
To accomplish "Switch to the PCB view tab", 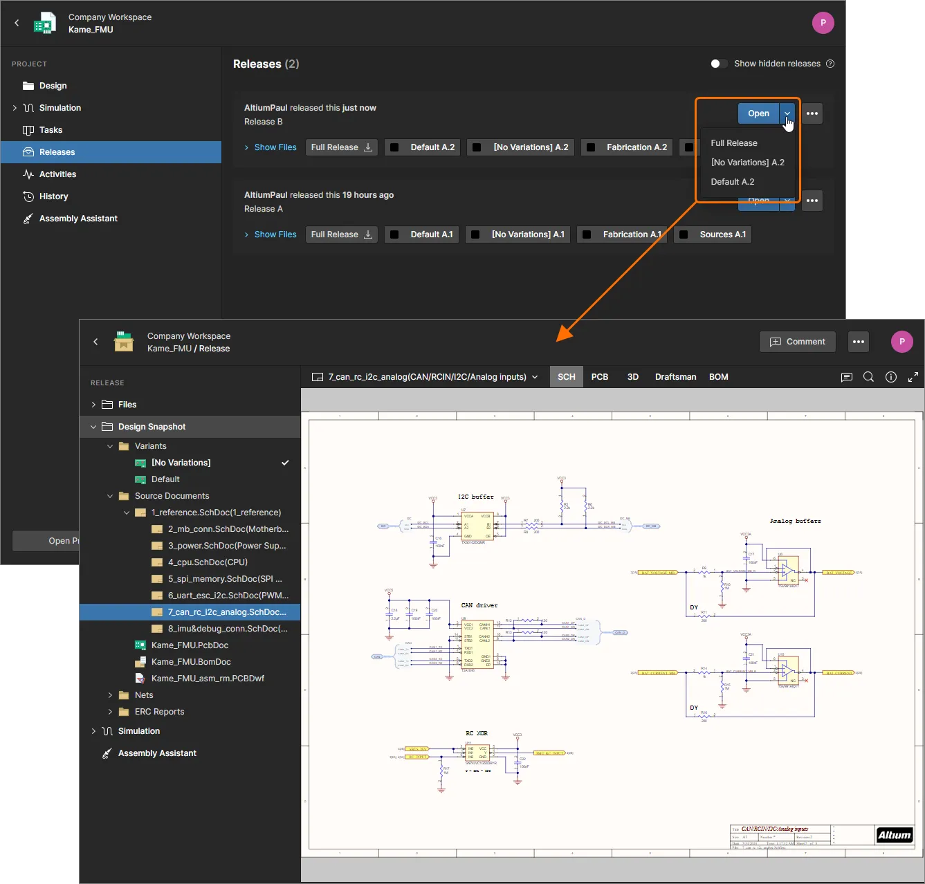I will click(599, 377).
